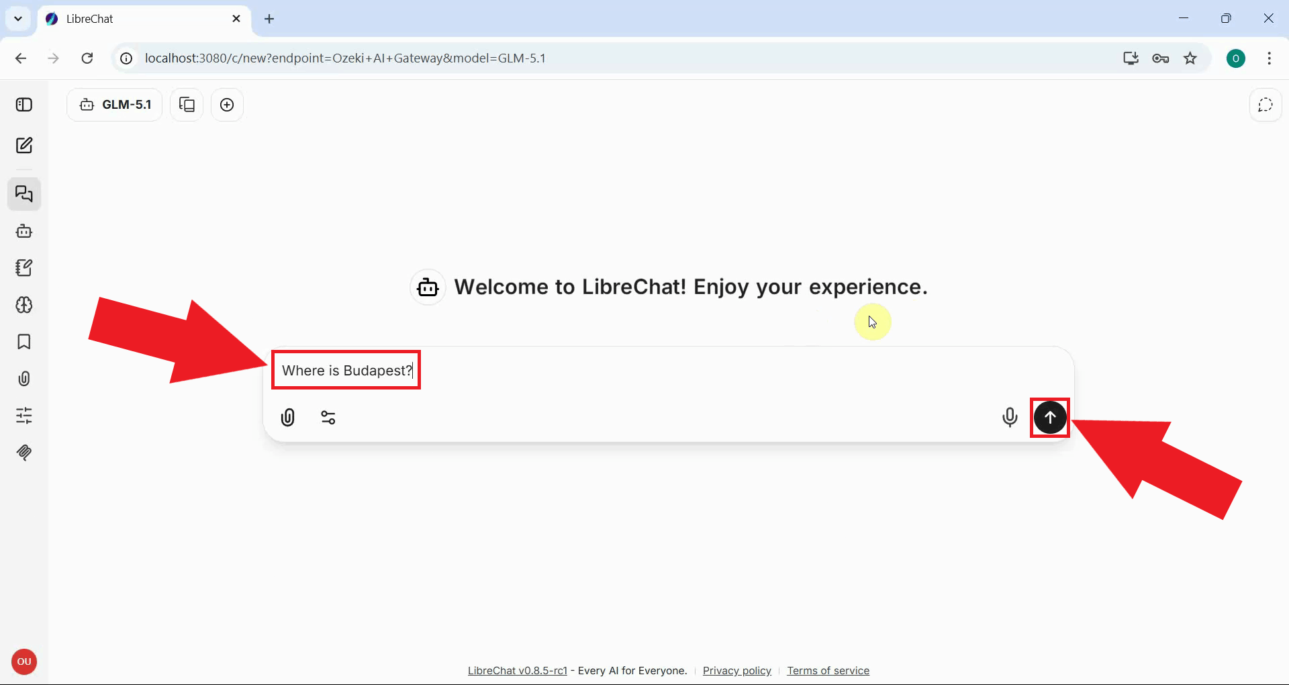Viewport: 1289px width, 685px height.
Task: Open Memories with the brain icon
Action: [x=24, y=305]
